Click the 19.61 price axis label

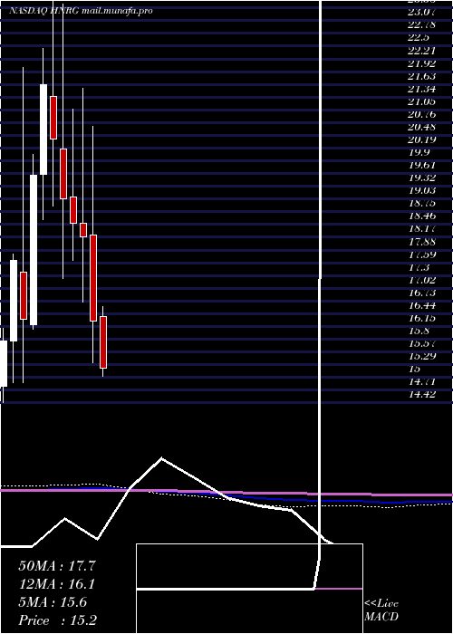click(422, 165)
